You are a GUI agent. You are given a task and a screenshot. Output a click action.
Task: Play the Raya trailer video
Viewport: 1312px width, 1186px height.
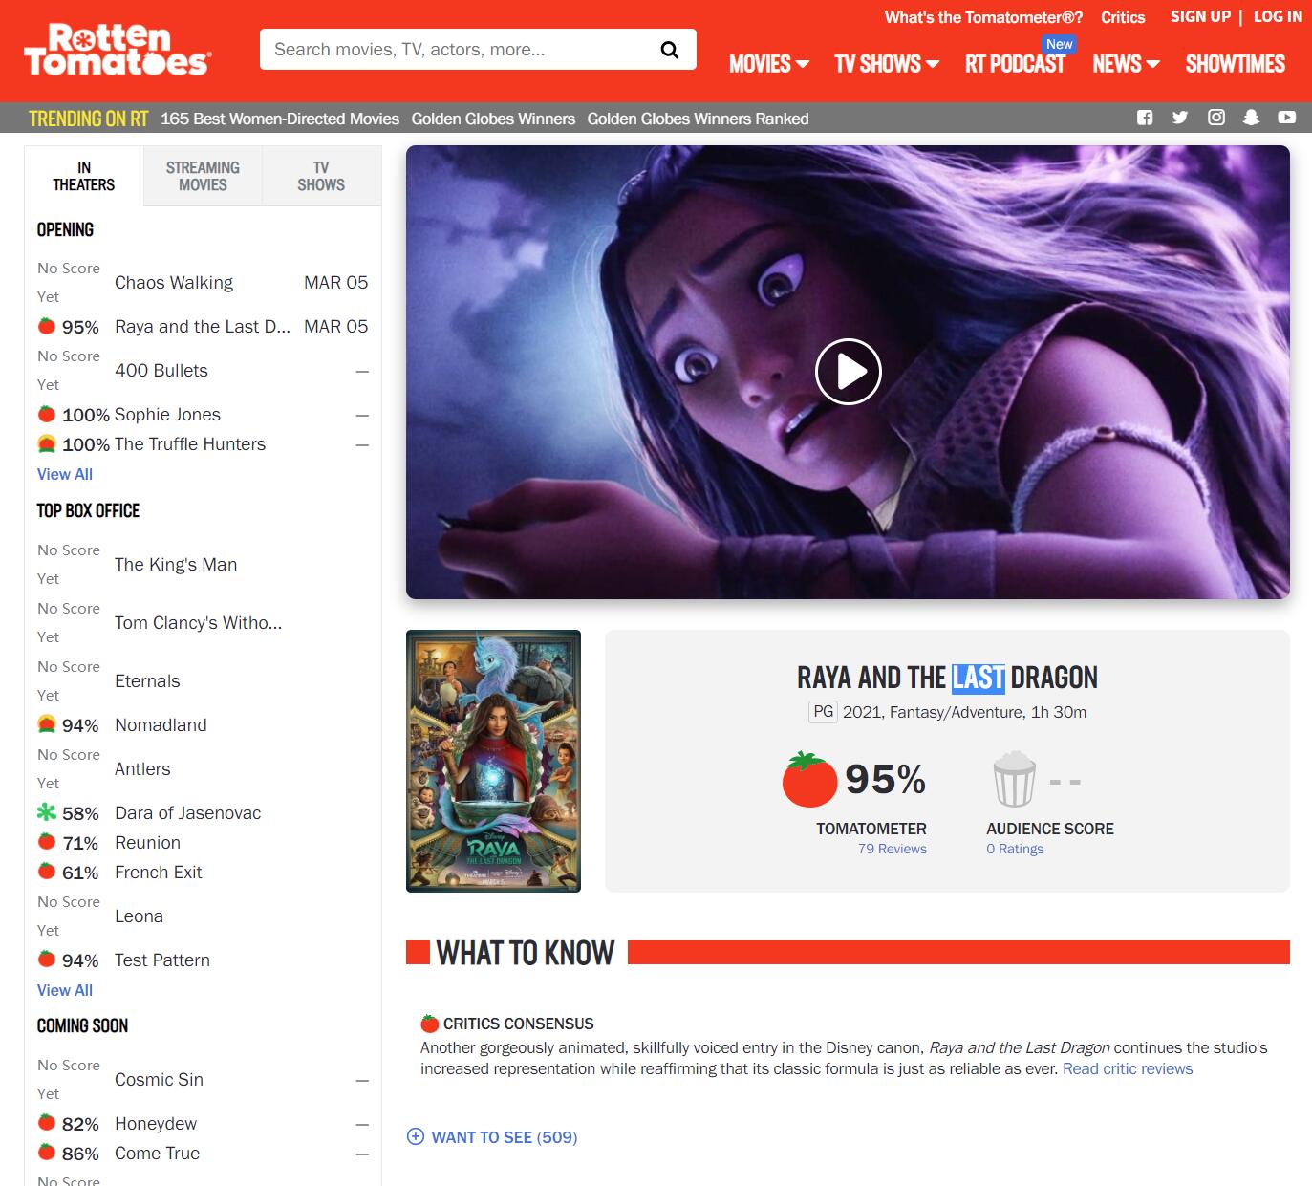[848, 372]
